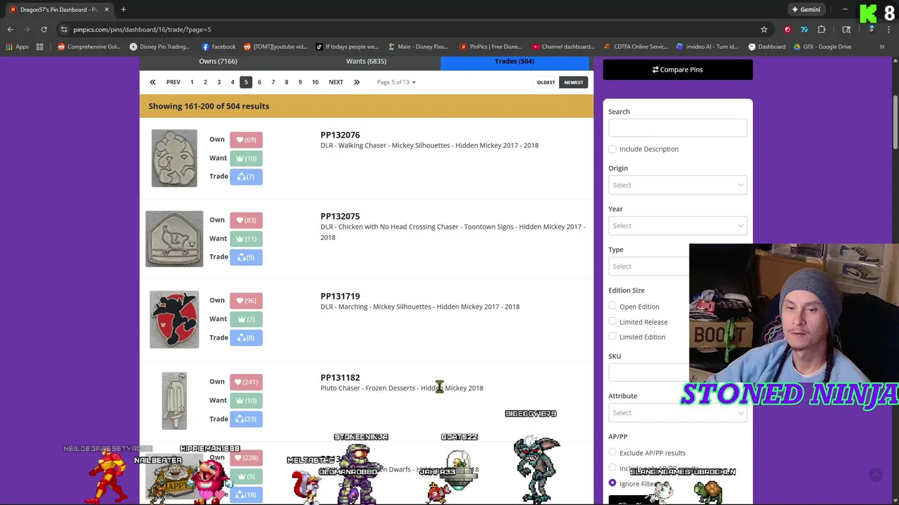Image resolution: width=899 pixels, height=505 pixels.
Task: Jump to last page double-right arrow
Action: point(356,82)
